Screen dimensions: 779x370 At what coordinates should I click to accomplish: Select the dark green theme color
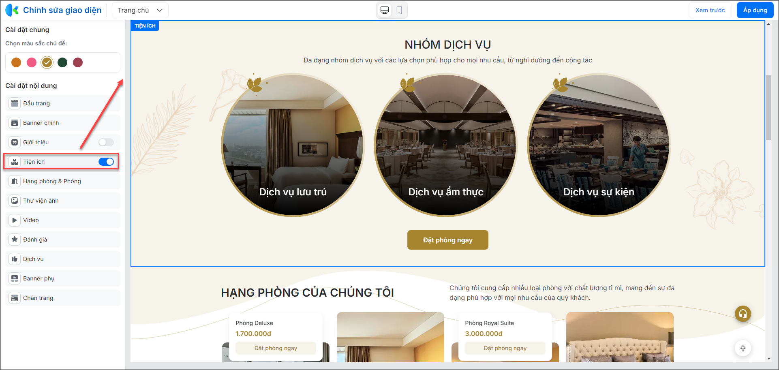(62, 62)
